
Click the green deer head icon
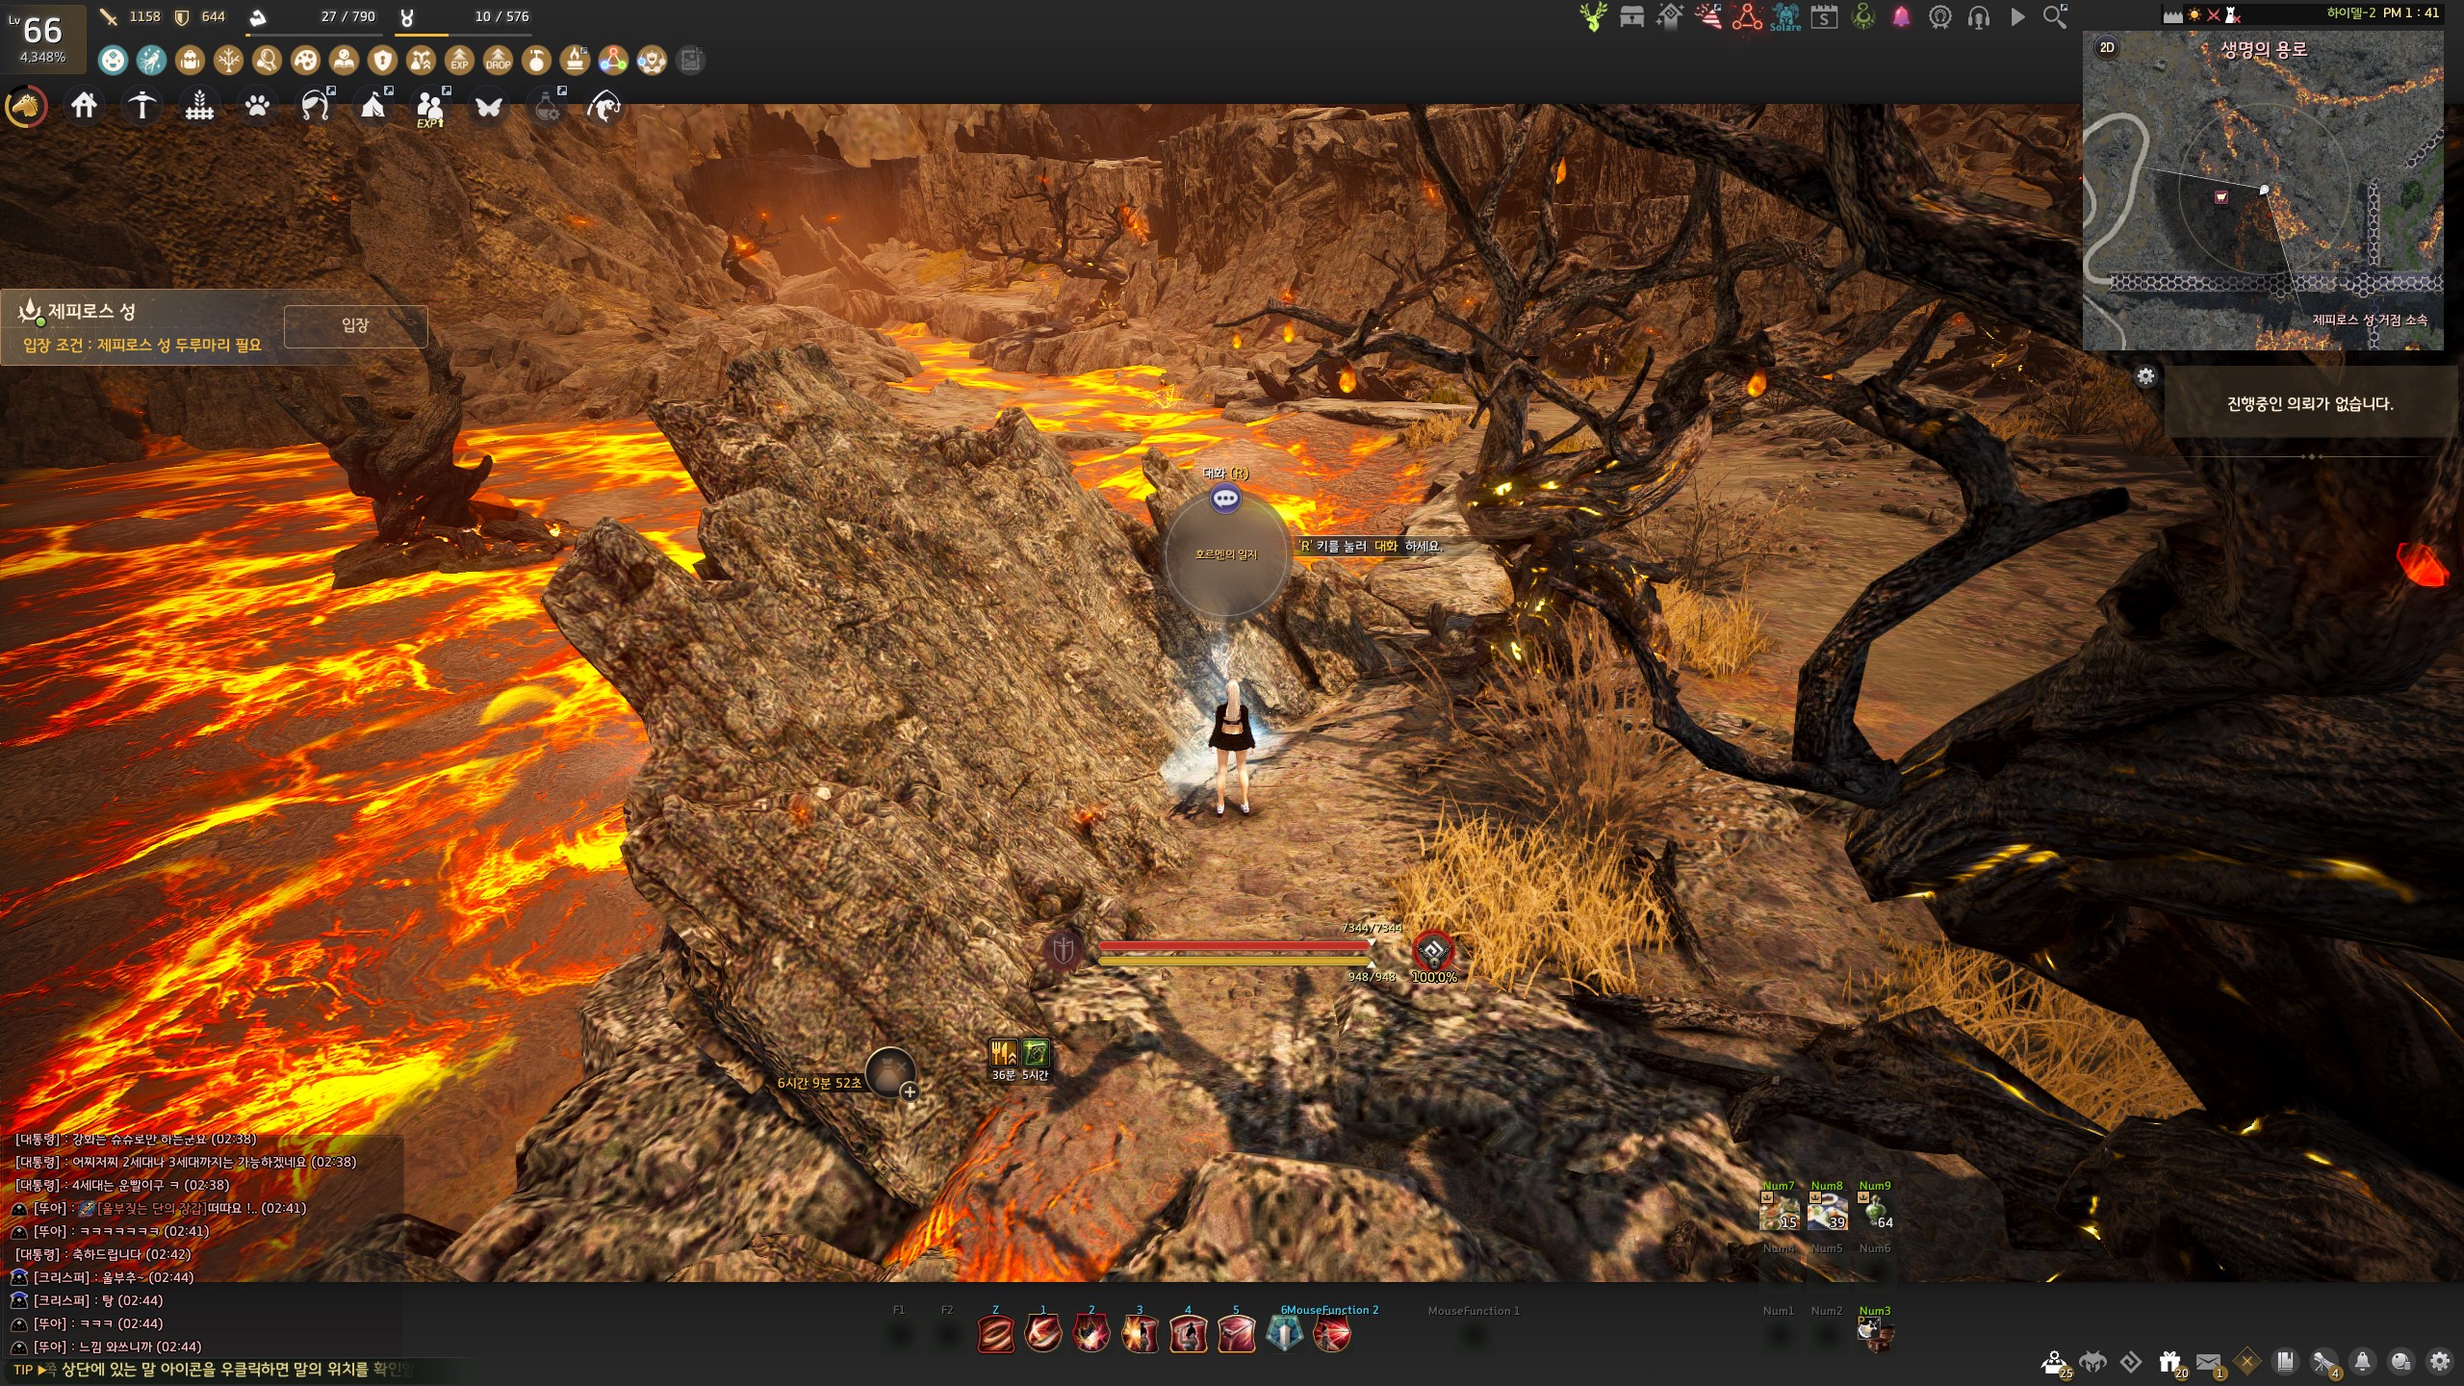pos(1593,17)
